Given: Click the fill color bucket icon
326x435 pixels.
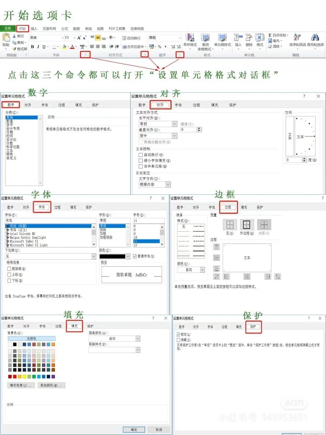Looking at the screenshot, I should pyautogui.click(x=64, y=47).
